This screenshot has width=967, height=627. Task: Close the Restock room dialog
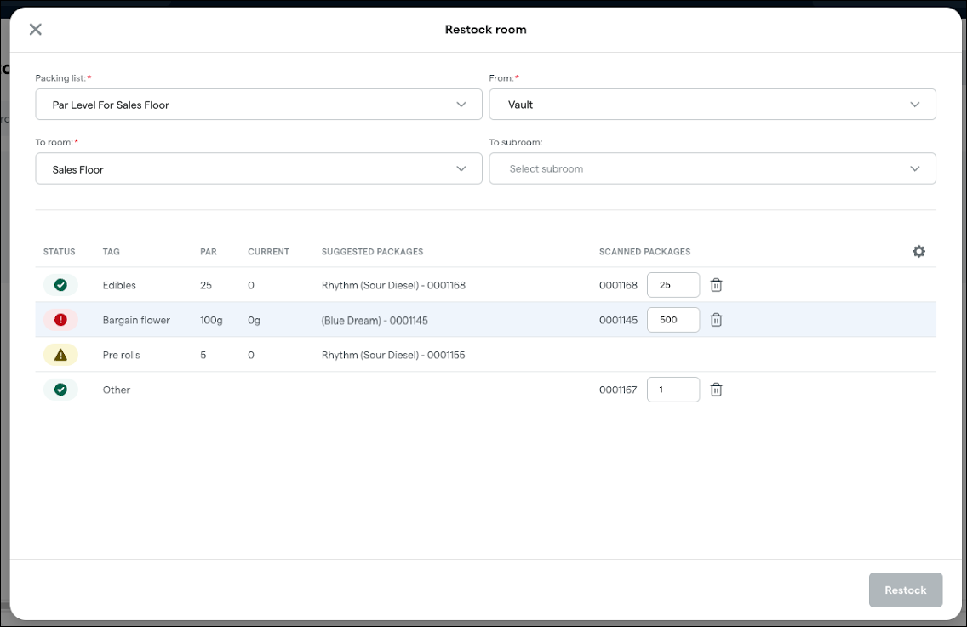(35, 29)
